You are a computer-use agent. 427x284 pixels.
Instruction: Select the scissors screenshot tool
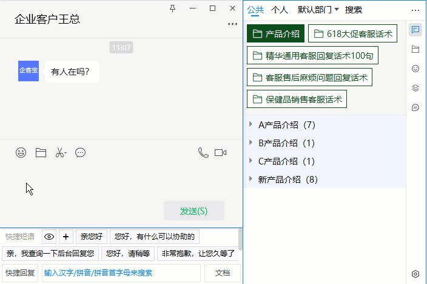[60, 153]
